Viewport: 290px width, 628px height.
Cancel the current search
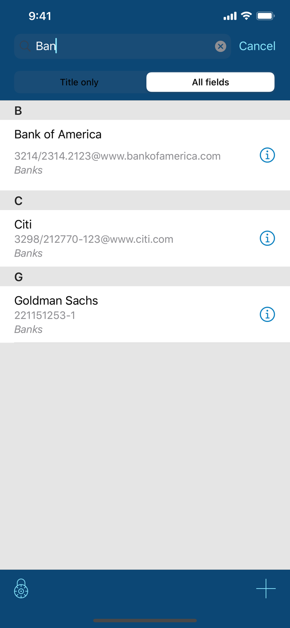[257, 46]
